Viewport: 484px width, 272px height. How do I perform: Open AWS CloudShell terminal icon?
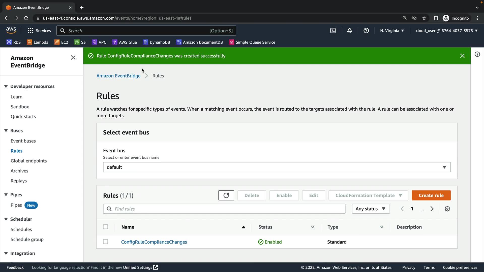tap(333, 30)
